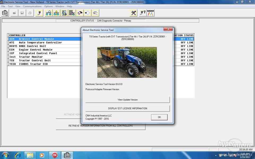Image resolution: width=255 pixels, height=159 pixels.
Task: Open the Options menu
Action: (48, 6)
